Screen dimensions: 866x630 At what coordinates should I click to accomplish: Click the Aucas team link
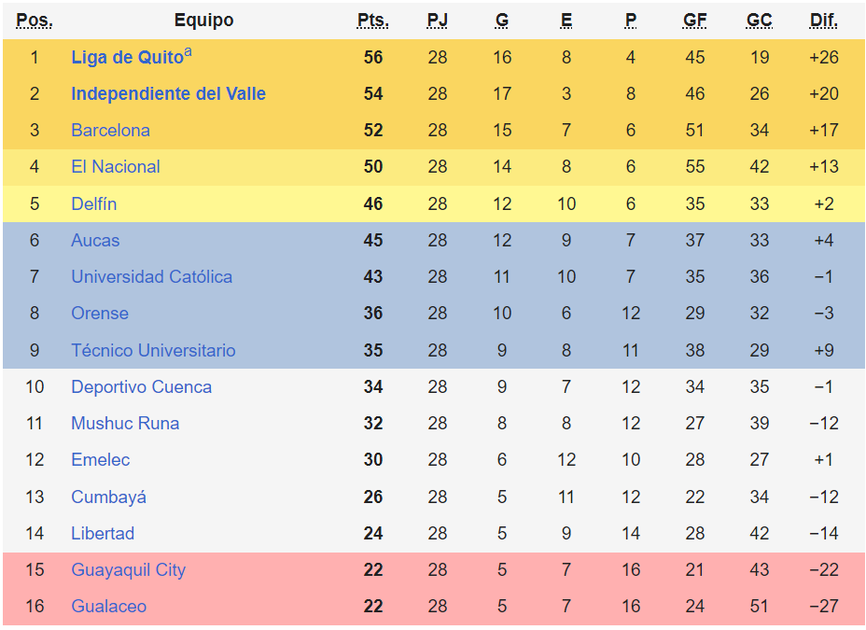(x=95, y=241)
